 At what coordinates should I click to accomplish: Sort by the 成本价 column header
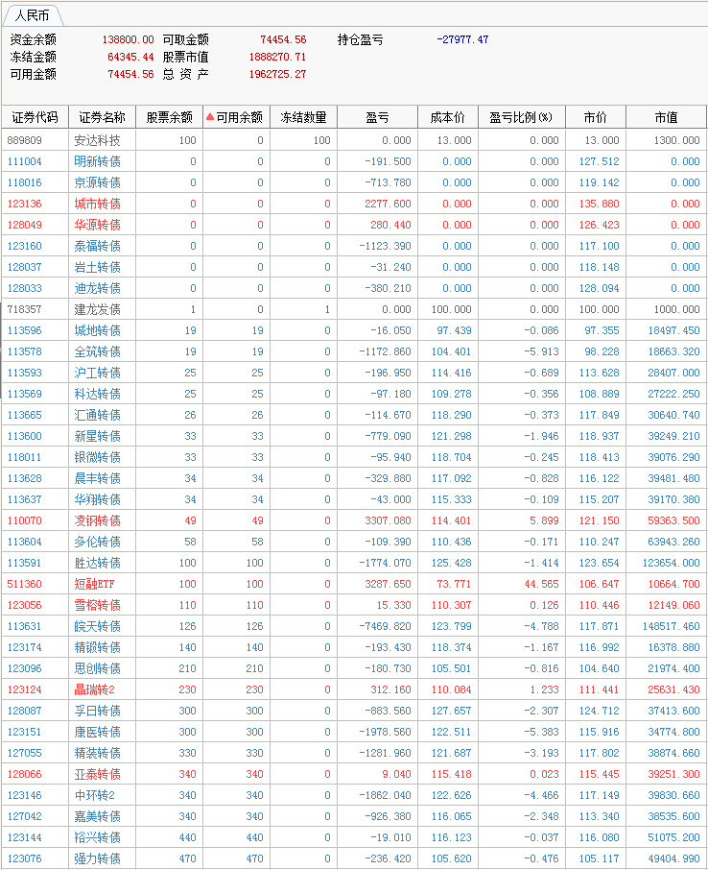[x=448, y=117]
